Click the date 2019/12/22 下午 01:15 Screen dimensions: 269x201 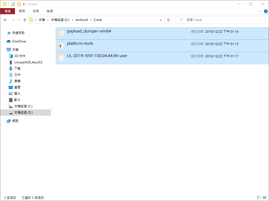(x=222, y=44)
